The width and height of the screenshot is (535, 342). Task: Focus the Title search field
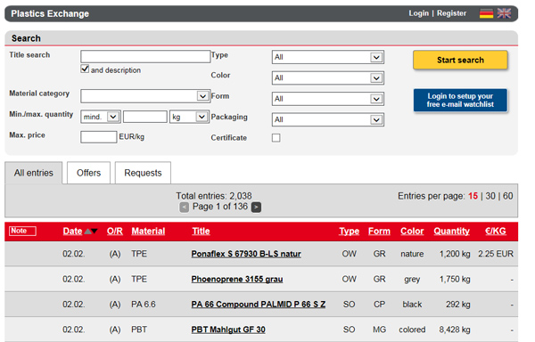[145, 56]
